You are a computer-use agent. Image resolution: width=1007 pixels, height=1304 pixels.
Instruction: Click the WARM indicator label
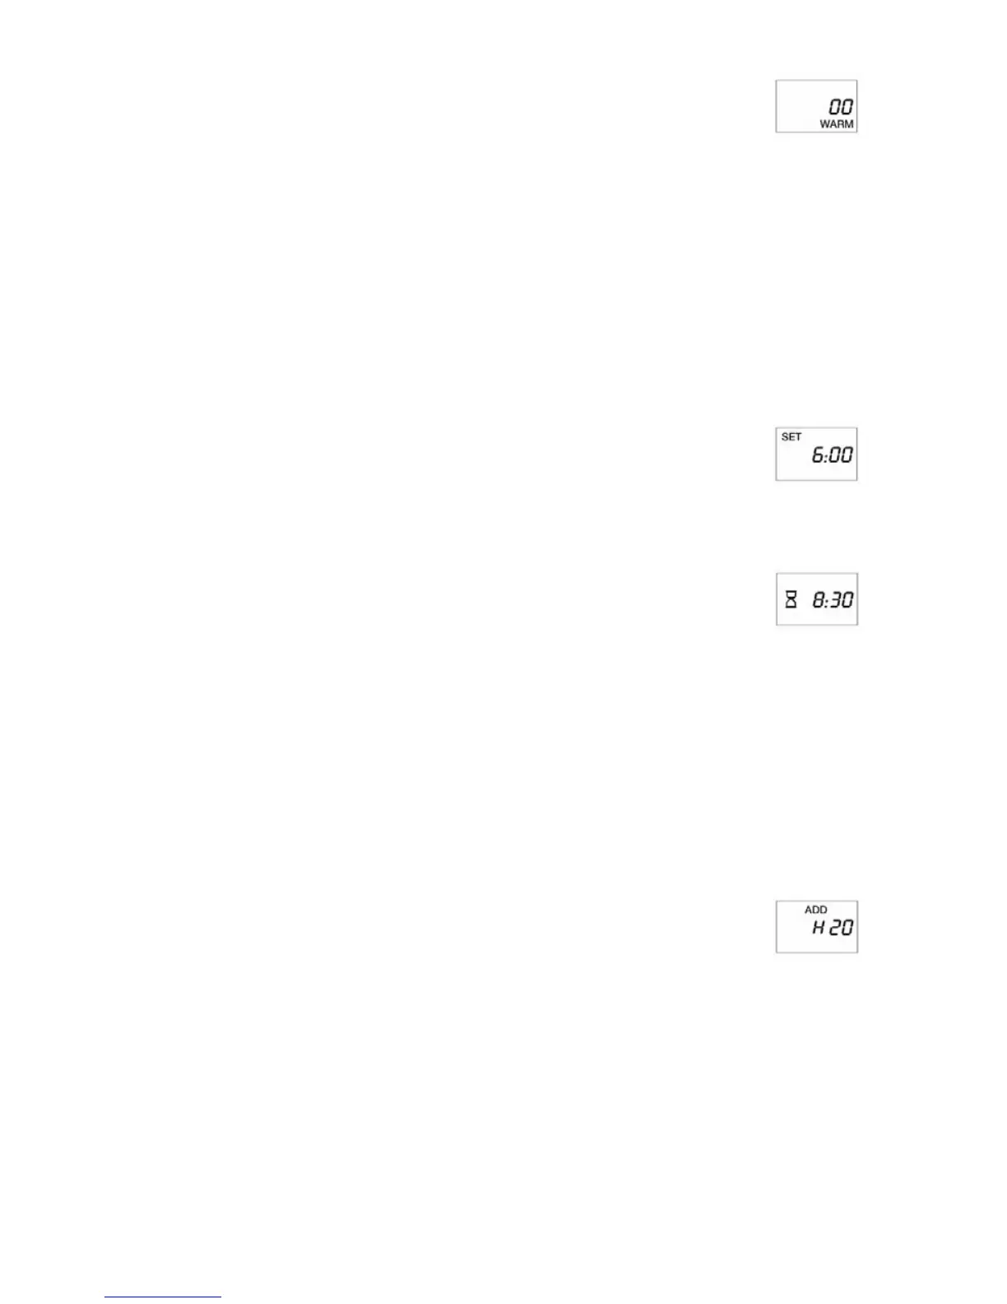(837, 124)
